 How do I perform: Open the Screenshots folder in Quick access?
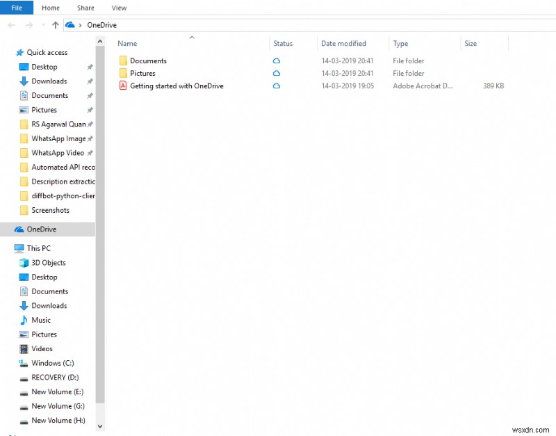pyautogui.click(x=51, y=210)
